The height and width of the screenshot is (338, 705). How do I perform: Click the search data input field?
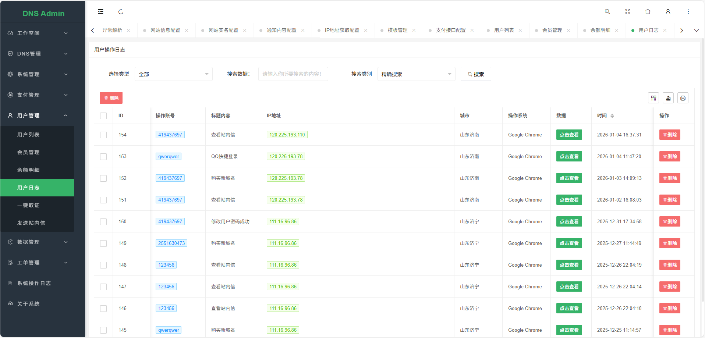click(x=293, y=74)
